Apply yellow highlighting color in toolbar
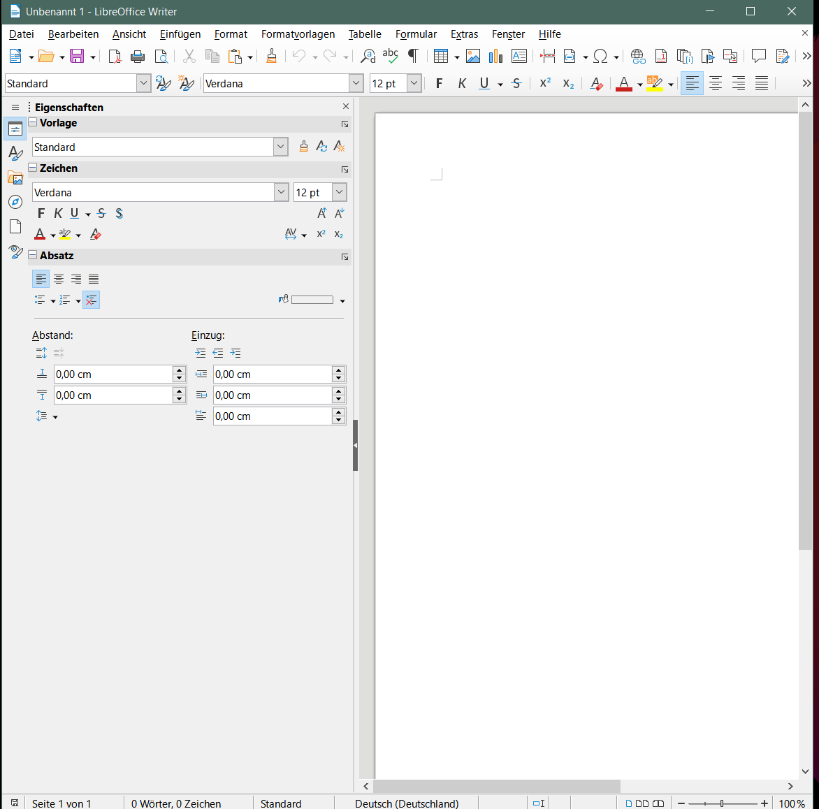819x809 pixels. tap(655, 84)
